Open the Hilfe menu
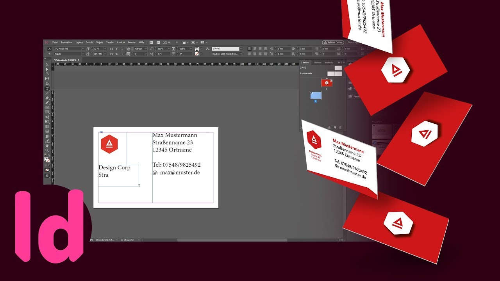The height and width of the screenshot is (281, 500). (x=141, y=42)
